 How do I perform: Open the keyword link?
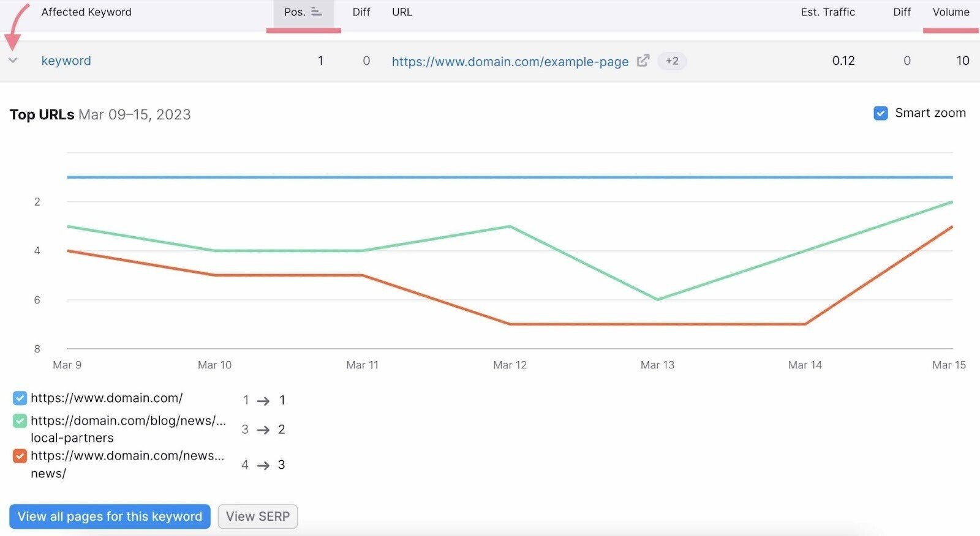[66, 61]
